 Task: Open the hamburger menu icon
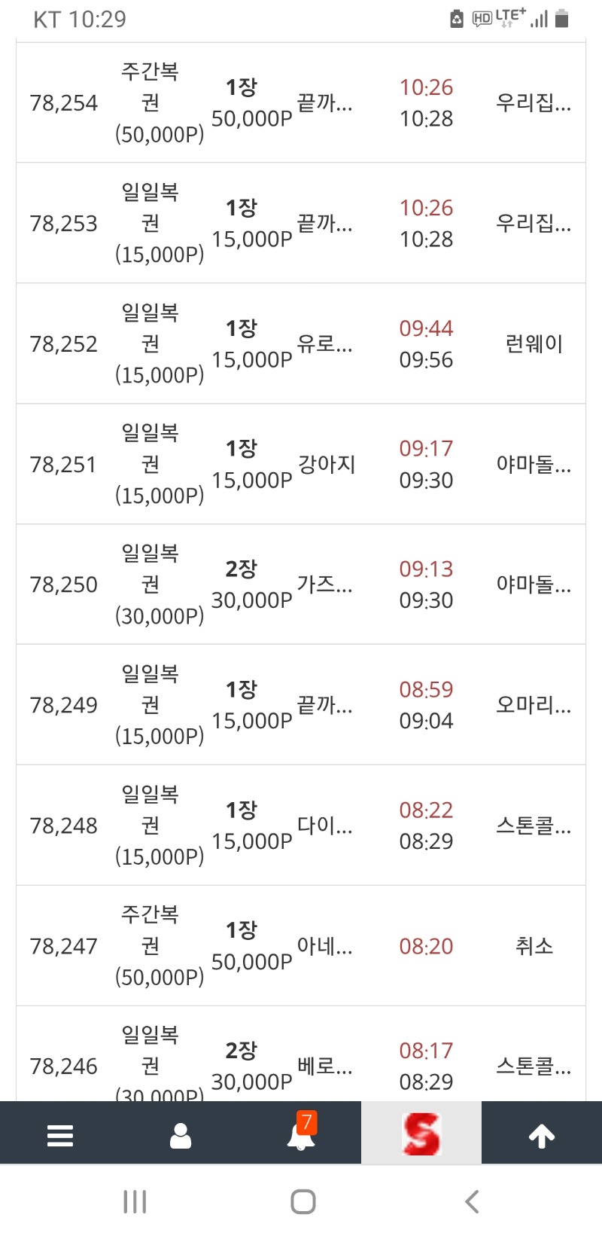point(60,1135)
